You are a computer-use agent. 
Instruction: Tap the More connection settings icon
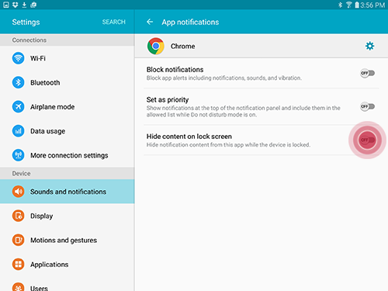click(18, 155)
